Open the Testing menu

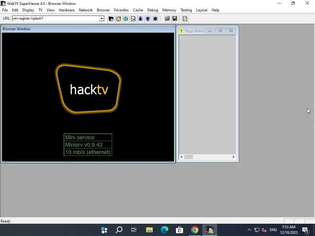click(186, 10)
